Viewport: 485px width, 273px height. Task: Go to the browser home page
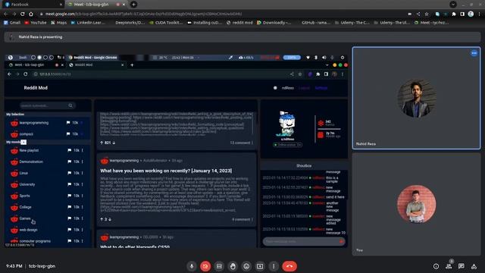coord(31,14)
